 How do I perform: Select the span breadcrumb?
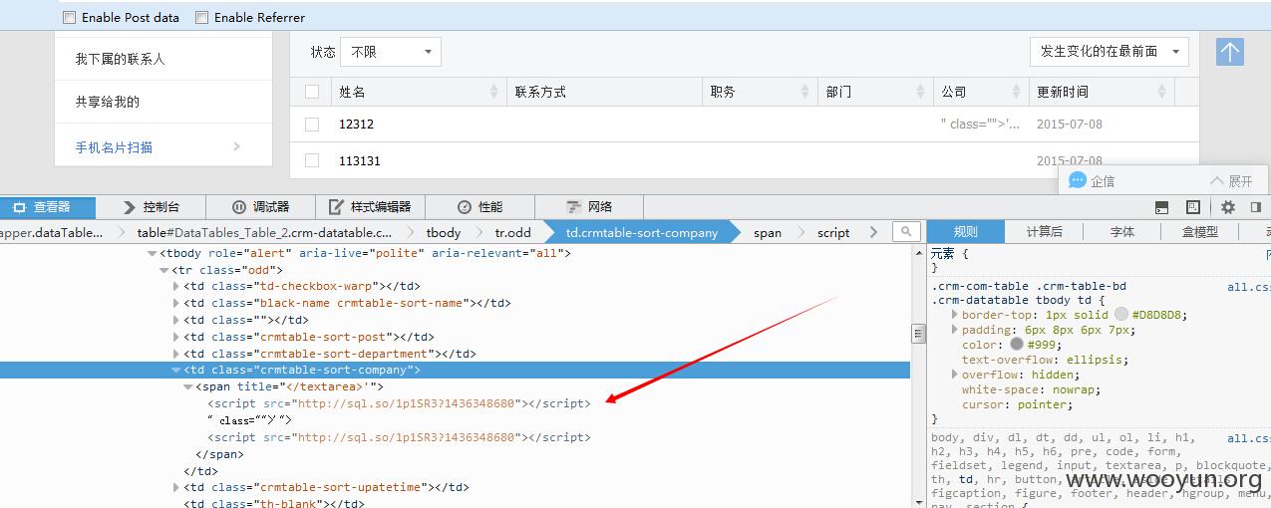[768, 232]
